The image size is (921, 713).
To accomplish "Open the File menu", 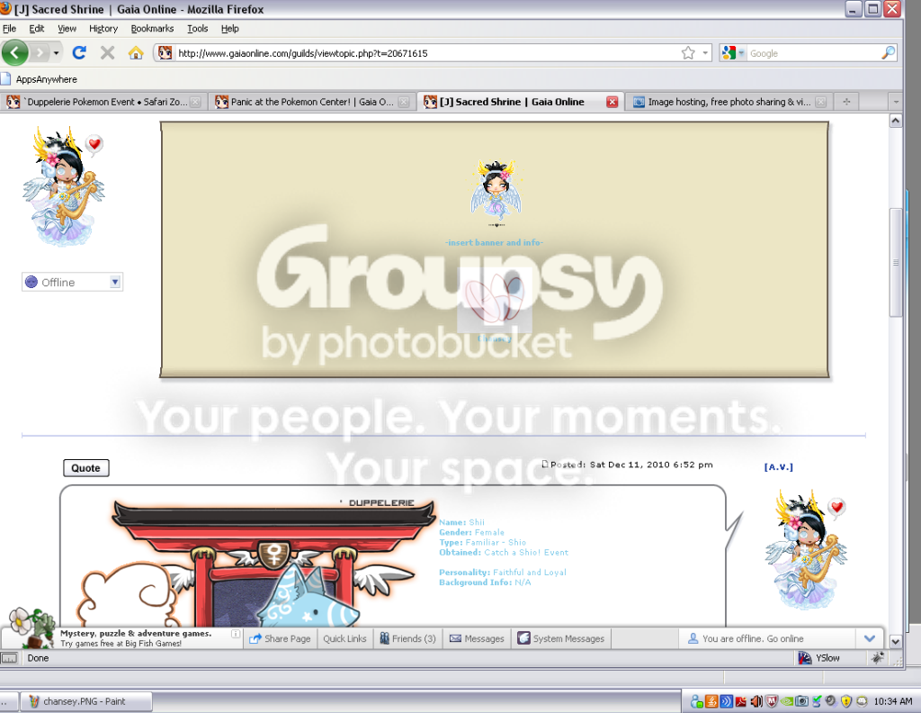I will click(9, 28).
